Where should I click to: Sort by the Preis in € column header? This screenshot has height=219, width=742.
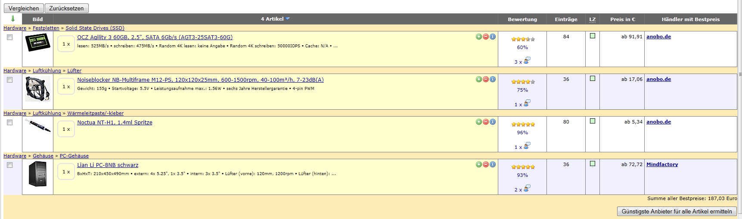tap(623, 19)
